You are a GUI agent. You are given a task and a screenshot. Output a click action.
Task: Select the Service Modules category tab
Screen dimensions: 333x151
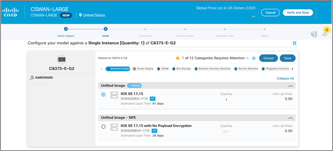tap(246, 69)
